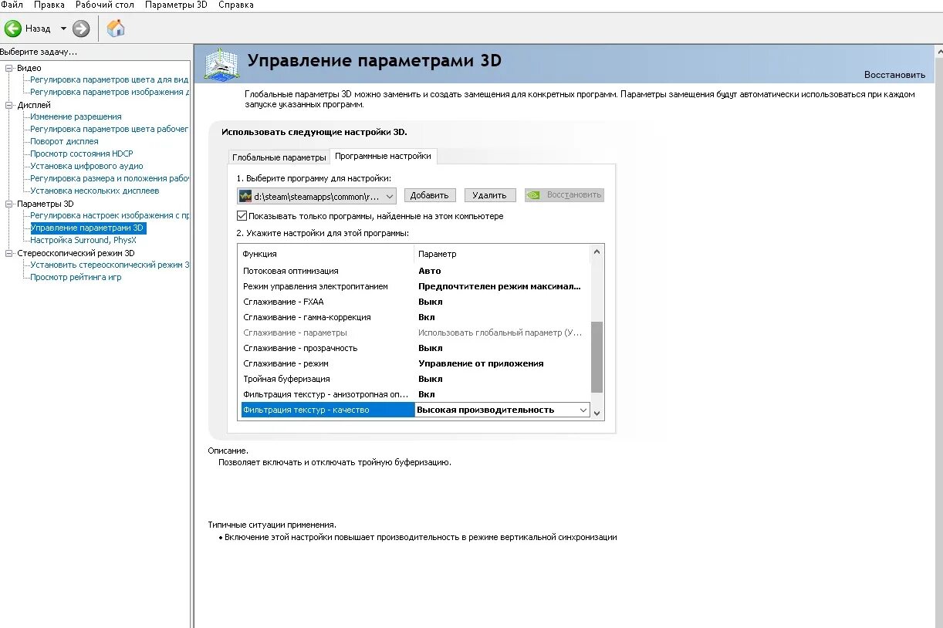This screenshot has height=628, width=943.
Task: Select Управление параметрами 3D tree item
Action: click(x=87, y=228)
